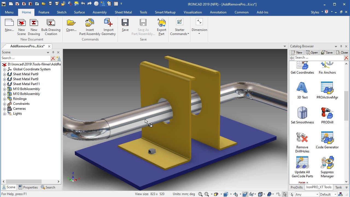350x197 pixels.
Task: Expand the Sheet Metal Part11 node
Action: point(4,84)
